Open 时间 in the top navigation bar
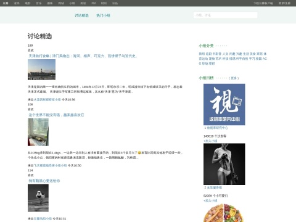The height and width of the screenshot is (222, 296). pyautogui.click(x=104, y=3)
